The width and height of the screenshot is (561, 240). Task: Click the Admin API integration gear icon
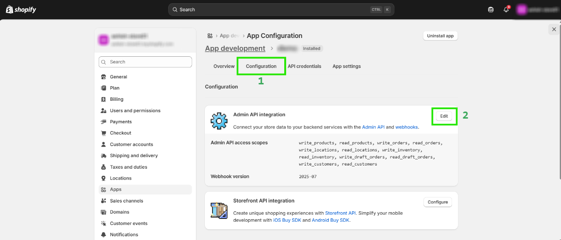(219, 121)
